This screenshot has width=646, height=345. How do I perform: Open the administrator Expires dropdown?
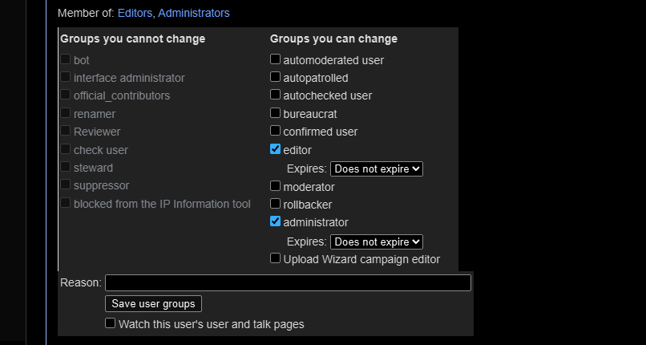[x=376, y=241]
